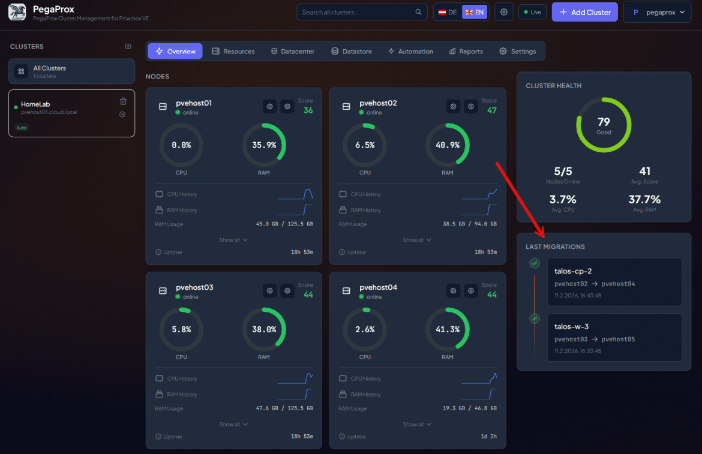Click the pvehost03 server icon
The image size is (702, 454).
point(163,291)
